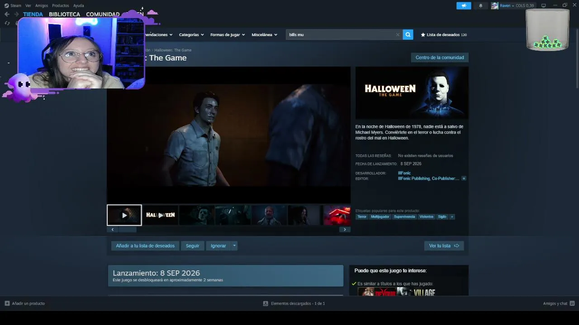The image size is (579, 325).
Task: Click the Añadir un producto label
Action: (x=28, y=303)
